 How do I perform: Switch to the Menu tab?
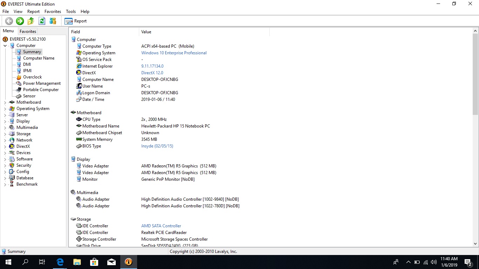click(x=8, y=31)
